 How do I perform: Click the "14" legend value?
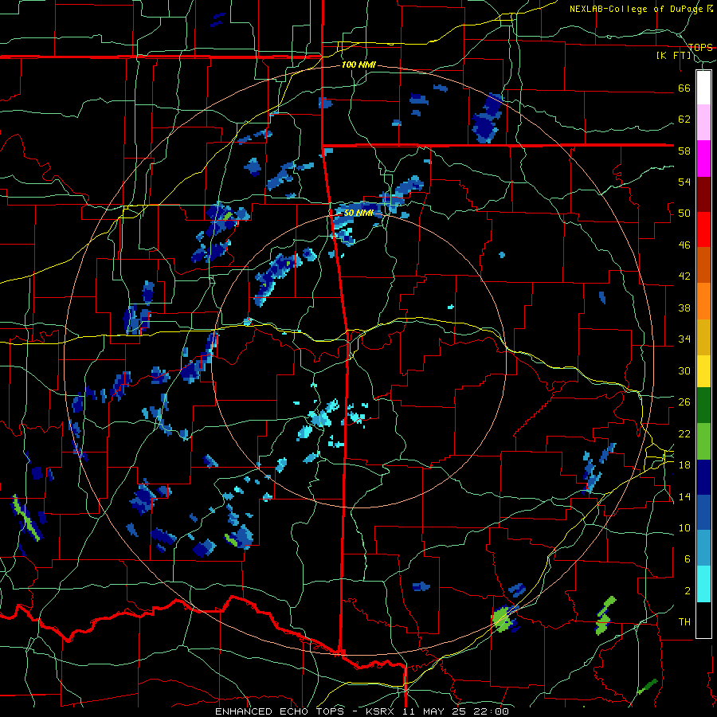(x=684, y=496)
